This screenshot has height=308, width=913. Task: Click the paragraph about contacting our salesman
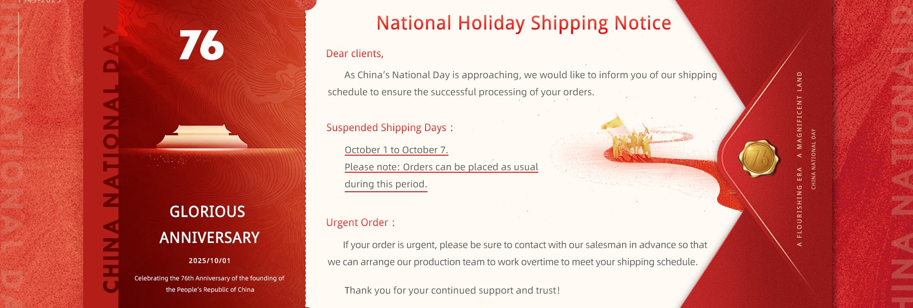pyautogui.click(x=517, y=253)
